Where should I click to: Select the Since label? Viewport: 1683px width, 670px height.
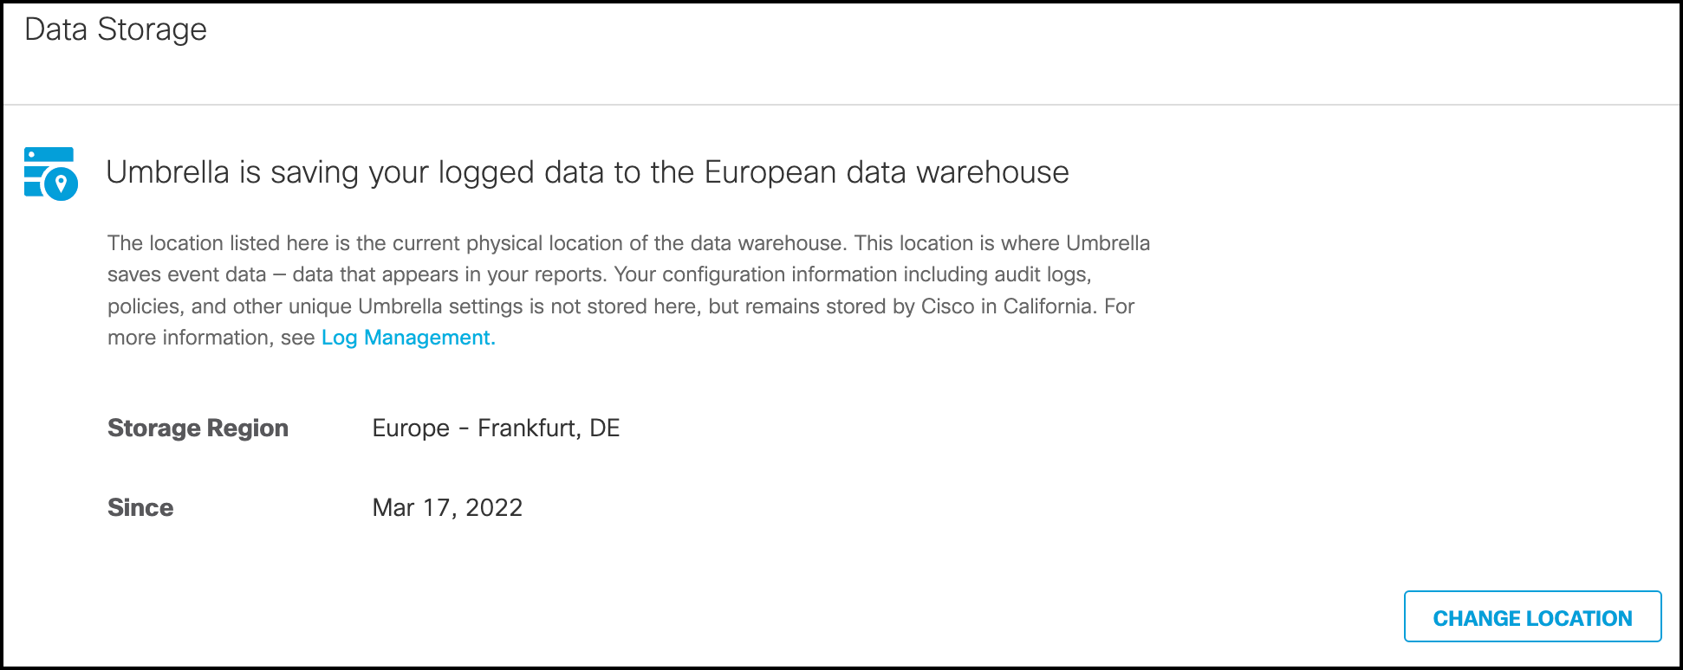[x=140, y=507]
